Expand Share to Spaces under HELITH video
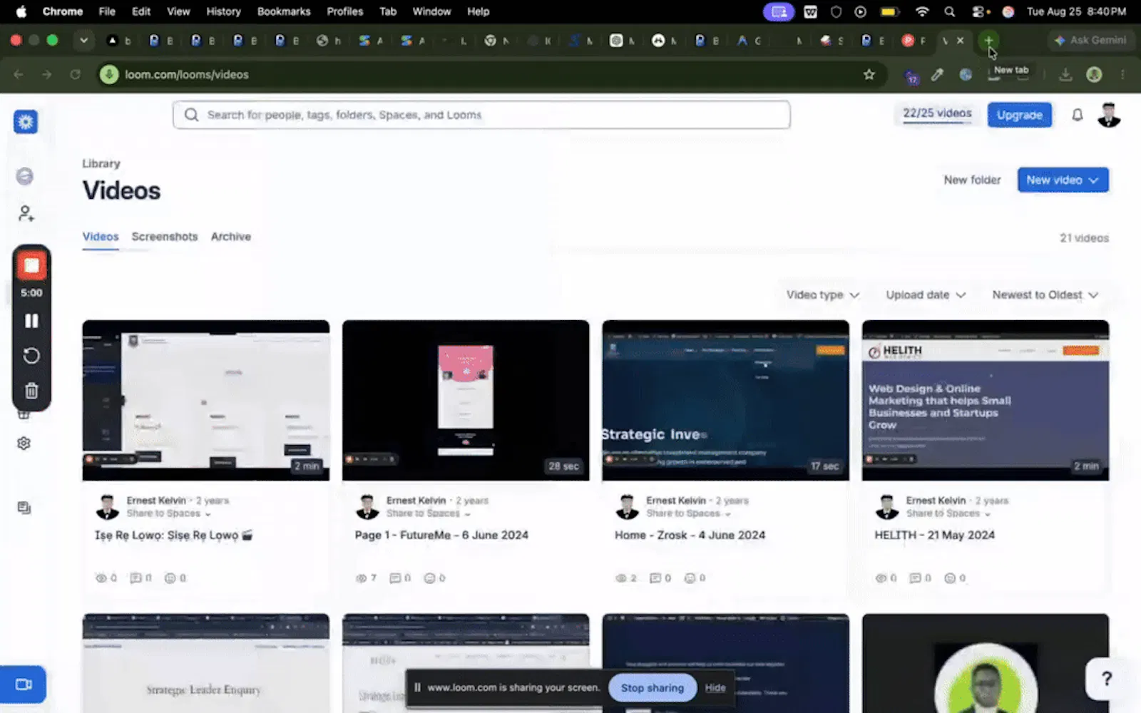1141x713 pixels. pyautogui.click(x=948, y=513)
